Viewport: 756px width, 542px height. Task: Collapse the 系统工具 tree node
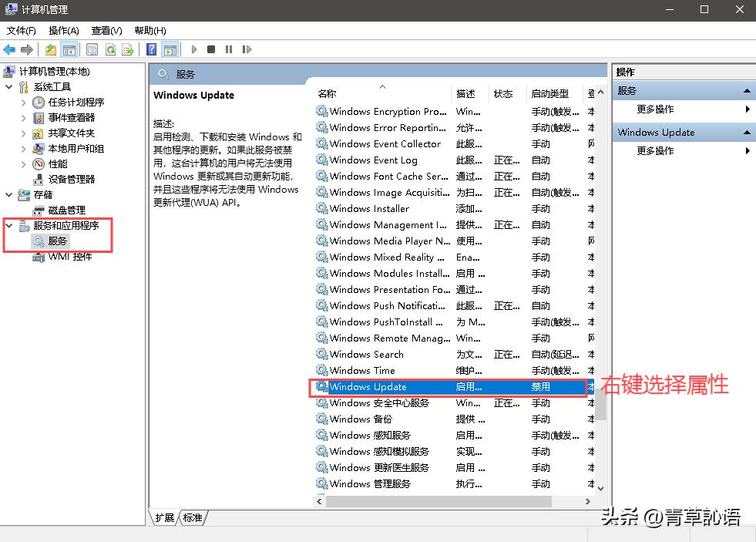(x=8, y=87)
